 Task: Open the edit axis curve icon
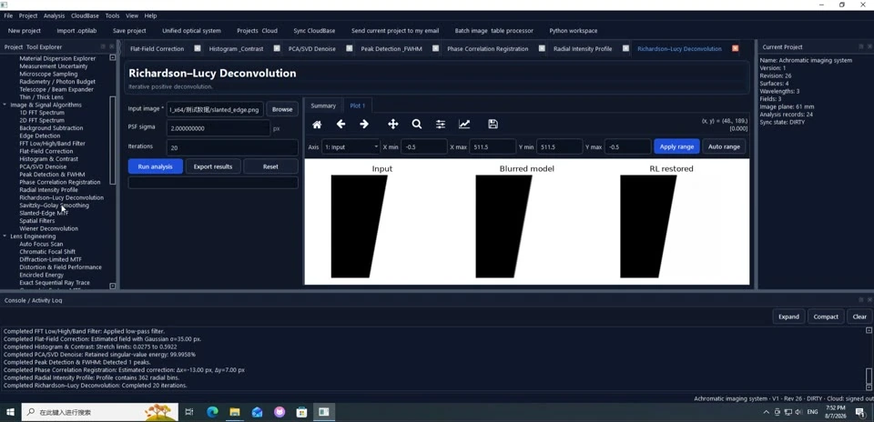tap(464, 125)
